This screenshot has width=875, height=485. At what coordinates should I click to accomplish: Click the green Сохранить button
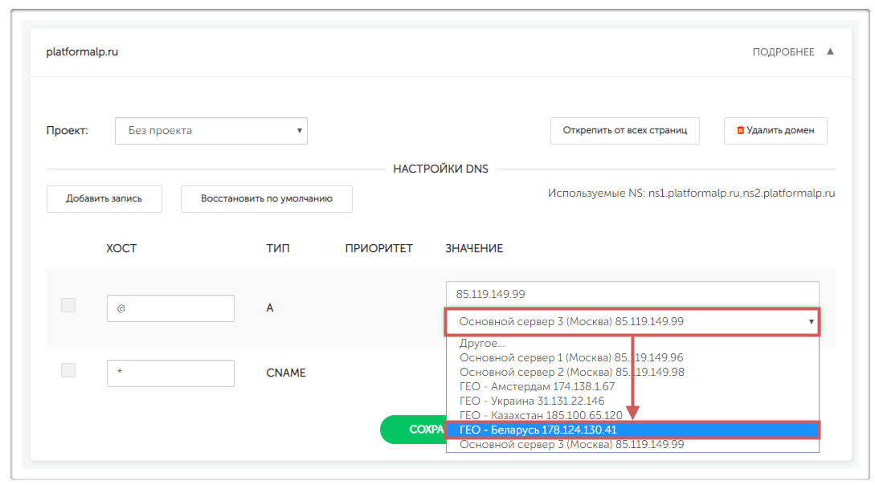click(413, 430)
